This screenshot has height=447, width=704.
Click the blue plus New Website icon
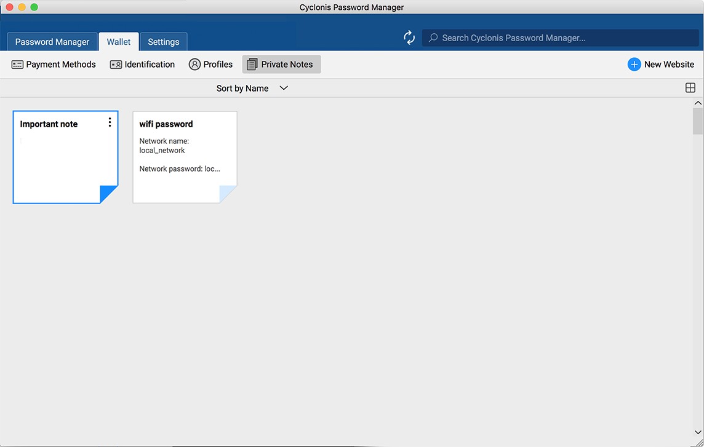(634, 65)
